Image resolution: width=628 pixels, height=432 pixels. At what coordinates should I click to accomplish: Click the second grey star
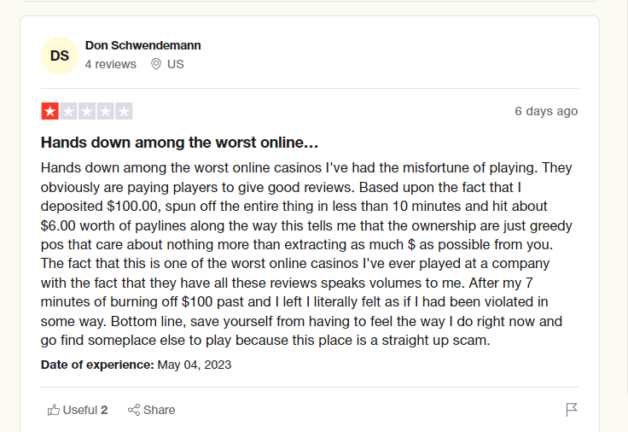(x=68, y=111)
